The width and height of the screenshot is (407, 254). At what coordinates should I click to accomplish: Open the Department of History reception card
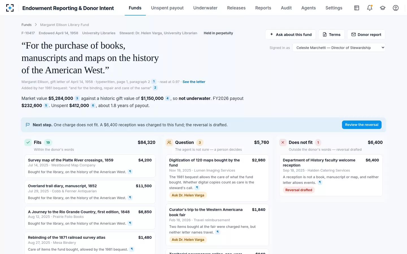(x=331, y=175)
